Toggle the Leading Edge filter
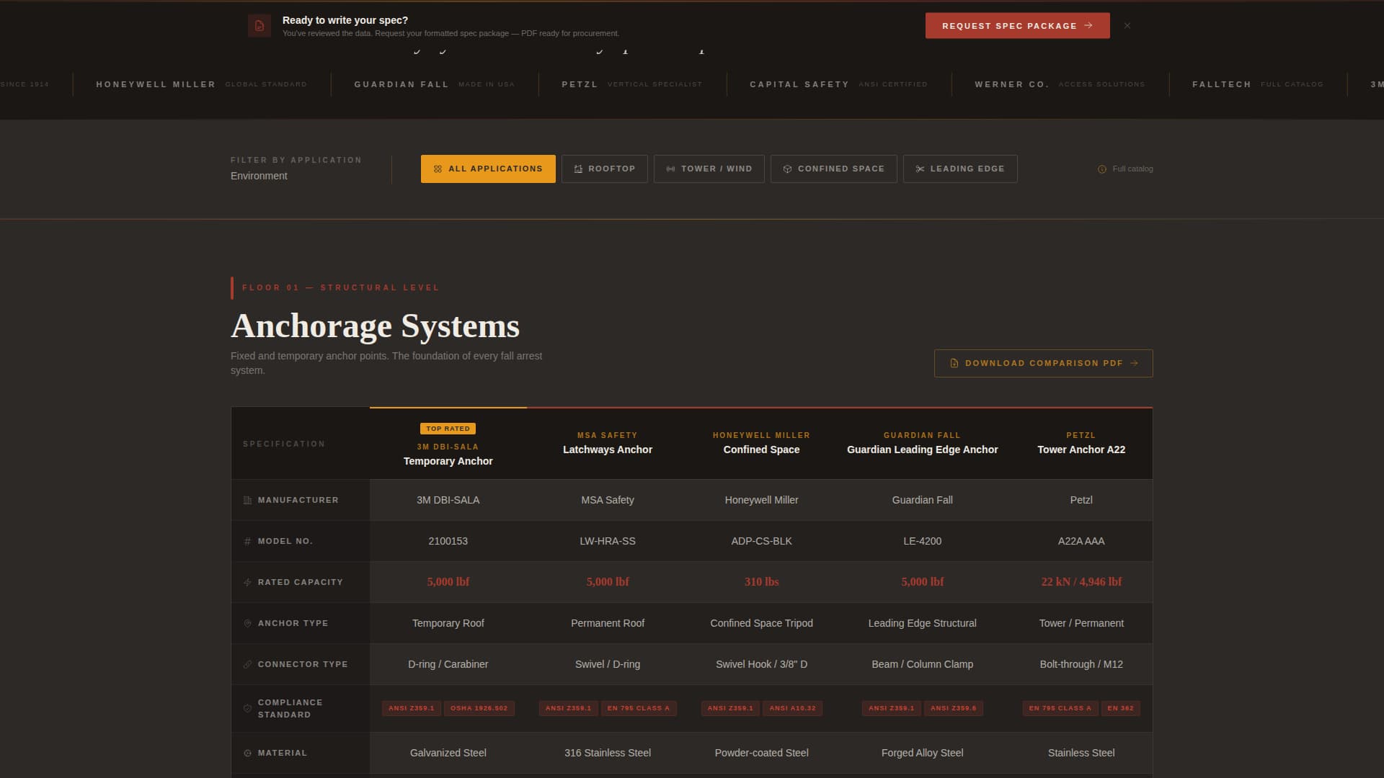The width and height of the screenshot is (1384, 778). [959, 169]
